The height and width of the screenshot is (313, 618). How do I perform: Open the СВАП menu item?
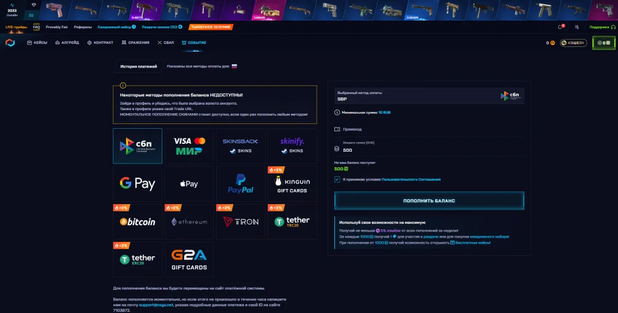(x=165, y=43)
